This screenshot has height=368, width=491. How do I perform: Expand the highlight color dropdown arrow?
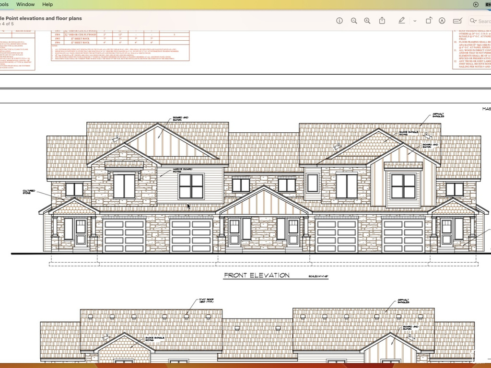pos(415,21)
